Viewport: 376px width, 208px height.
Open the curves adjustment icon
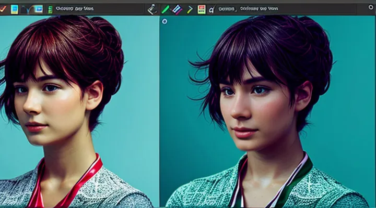(x=28, y=9)
